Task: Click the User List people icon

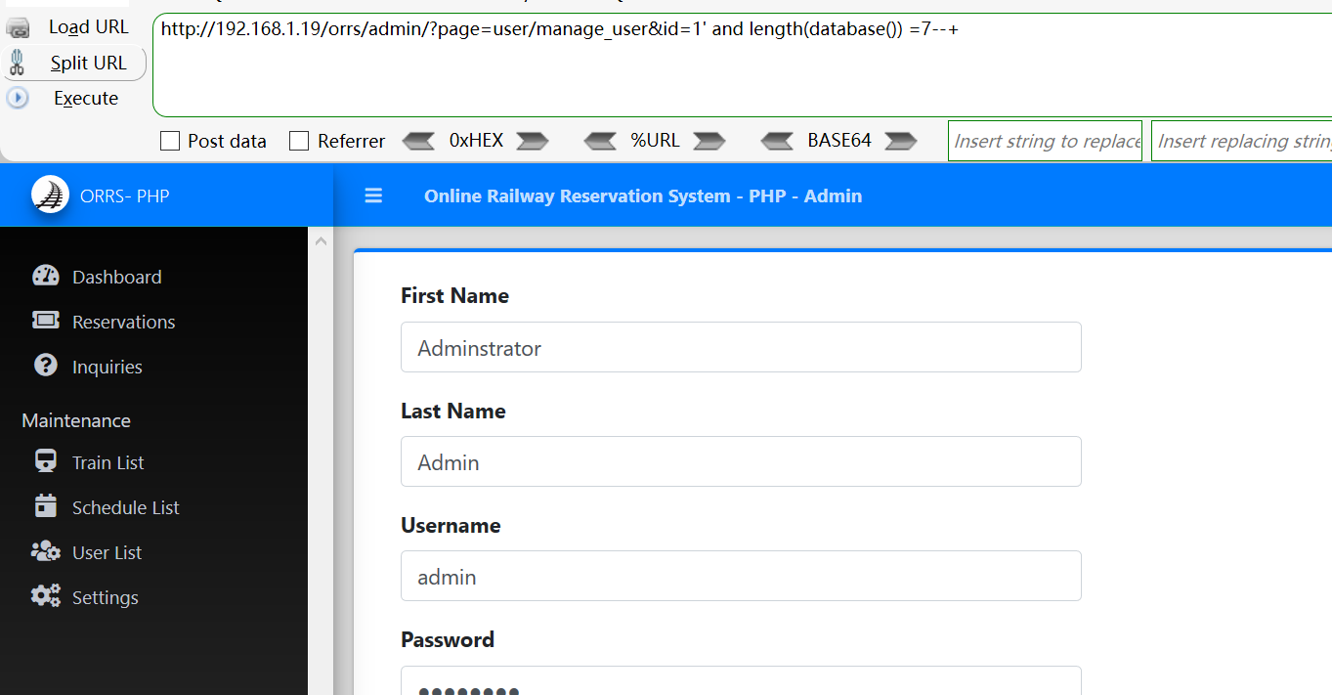Action: [x=46, y=551]
